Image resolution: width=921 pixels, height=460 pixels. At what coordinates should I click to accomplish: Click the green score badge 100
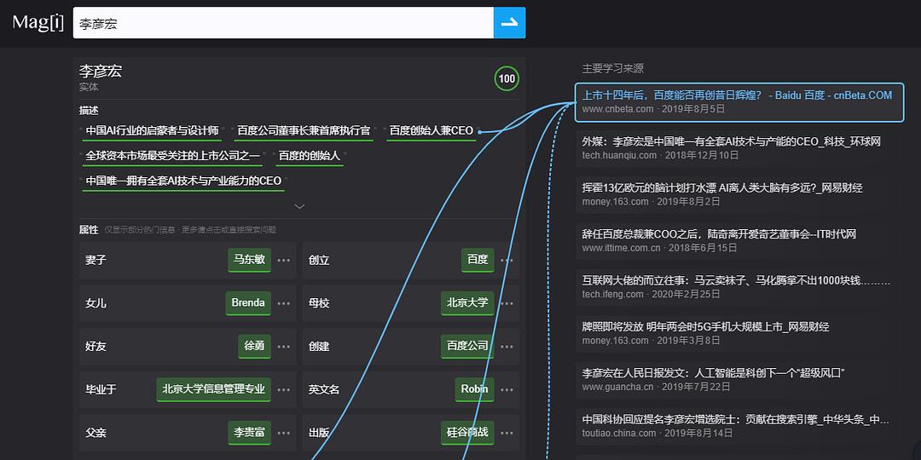pyautogui.click(x=507, y=79)
